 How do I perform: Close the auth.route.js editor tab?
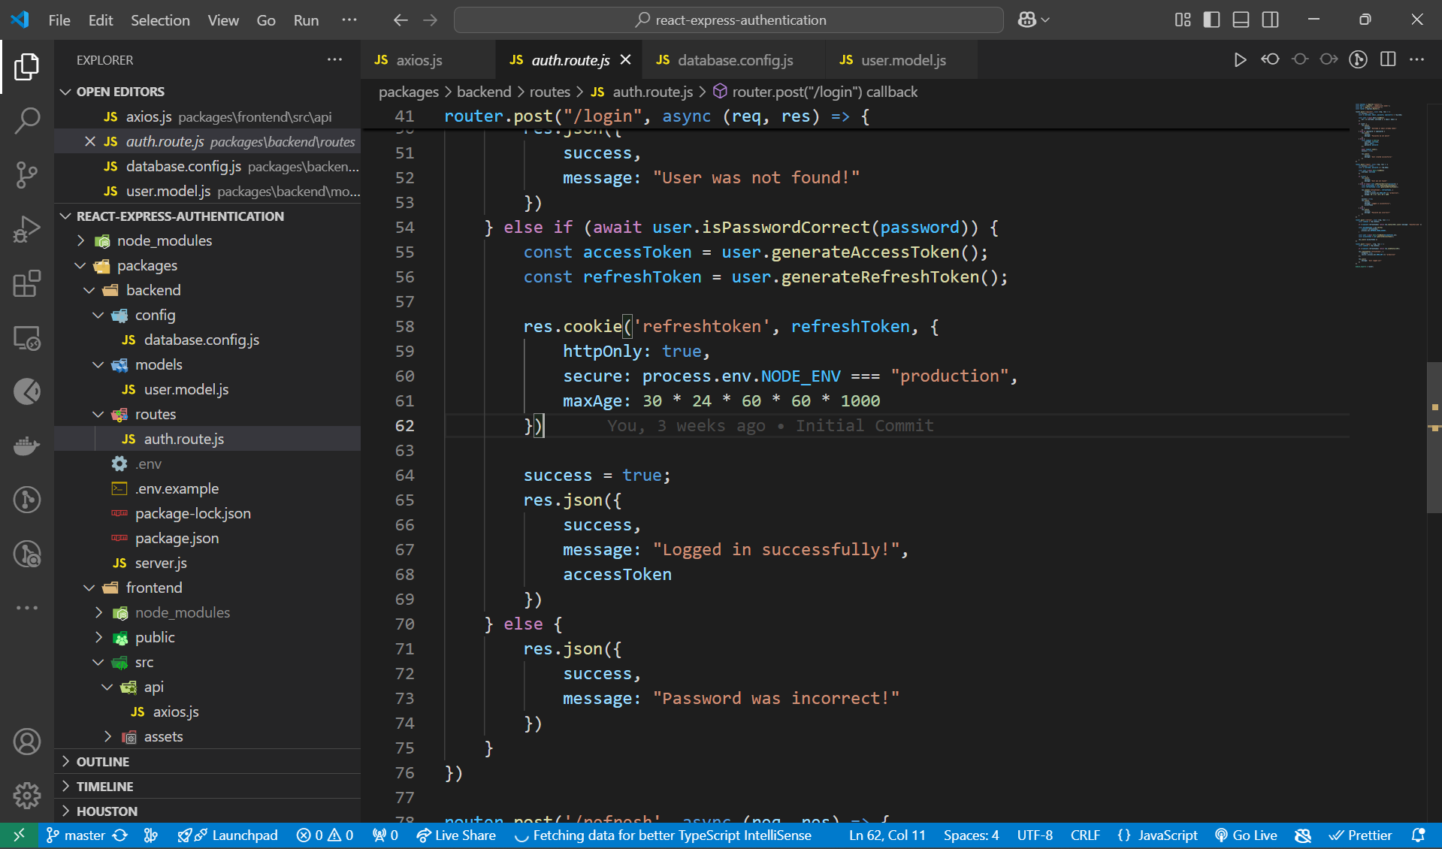click(625, 59)
